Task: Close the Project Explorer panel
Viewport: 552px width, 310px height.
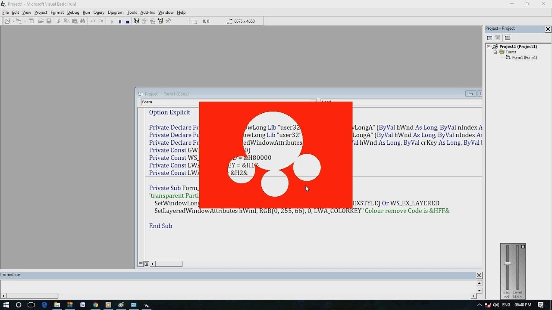Action: pos(548,29)
